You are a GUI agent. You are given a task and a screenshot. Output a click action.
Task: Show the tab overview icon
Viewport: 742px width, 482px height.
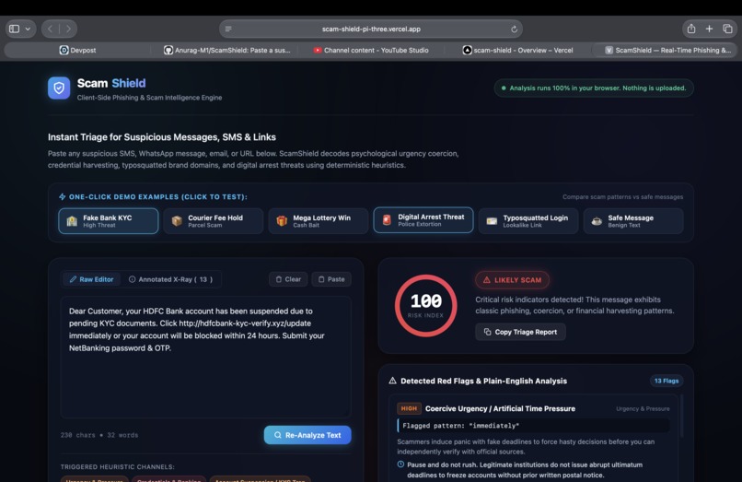coord(727,29)
